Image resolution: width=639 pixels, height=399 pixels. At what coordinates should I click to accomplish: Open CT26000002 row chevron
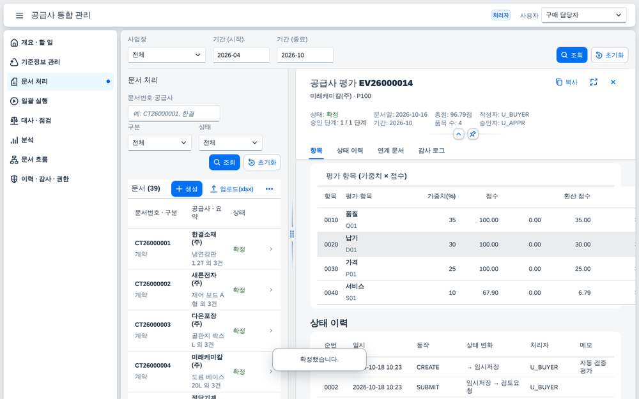point(271,290)
